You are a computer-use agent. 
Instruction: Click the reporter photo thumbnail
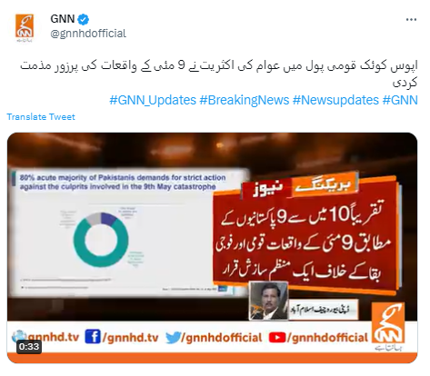tap(268, 301)
